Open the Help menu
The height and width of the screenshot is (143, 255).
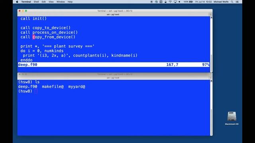[70, 2]
